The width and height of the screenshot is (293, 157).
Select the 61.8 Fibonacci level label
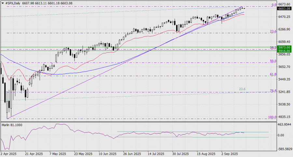point(273,74)
